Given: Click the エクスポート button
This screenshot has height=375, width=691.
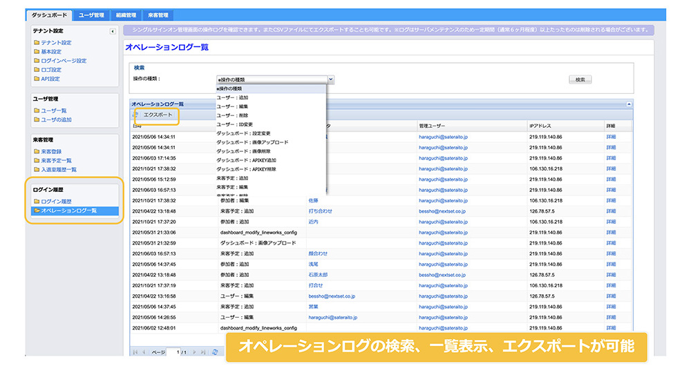Looking at the screenshot, I should pyautogui.click(x=158, y=115).
